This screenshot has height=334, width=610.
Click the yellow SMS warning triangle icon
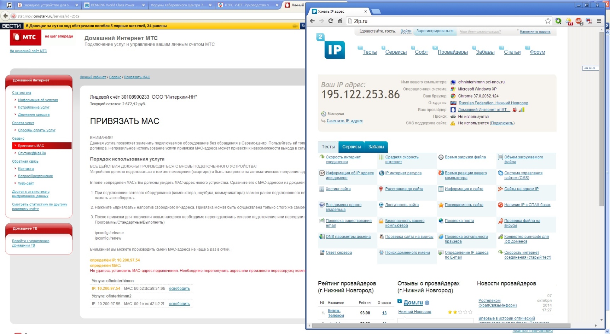pyautogui.click(x=453, y=123)
